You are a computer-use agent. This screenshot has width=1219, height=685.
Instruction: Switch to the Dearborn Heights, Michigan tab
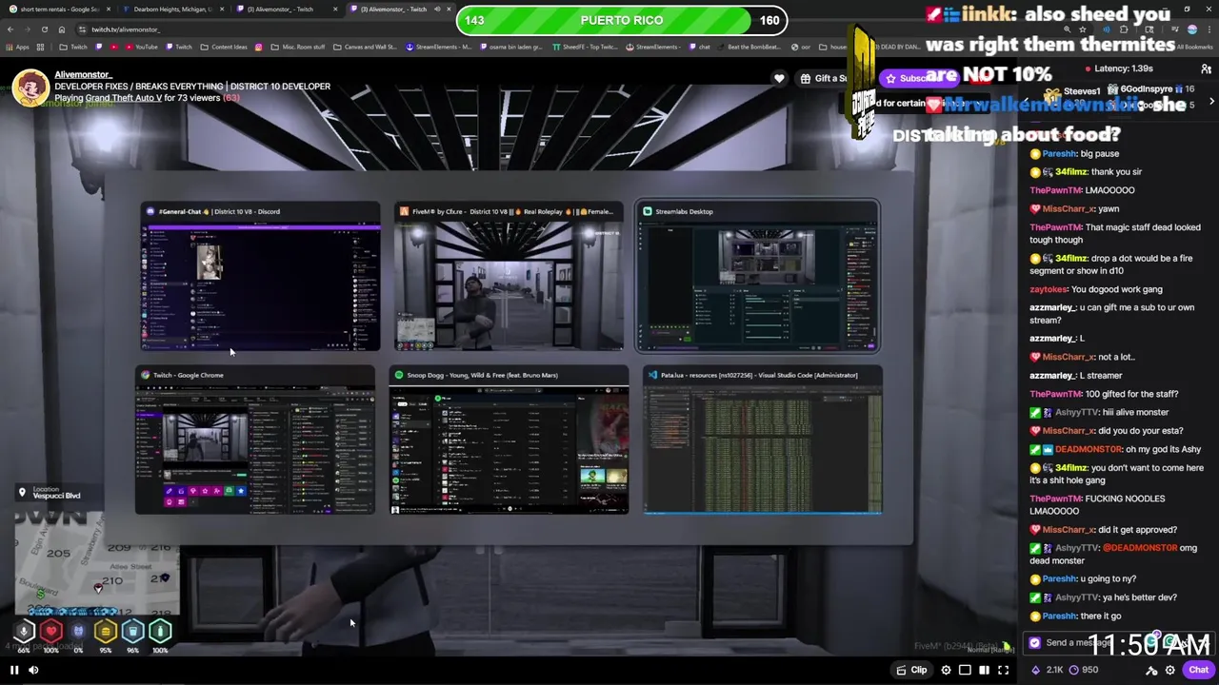pyautogui.click(x=171, y=10)
